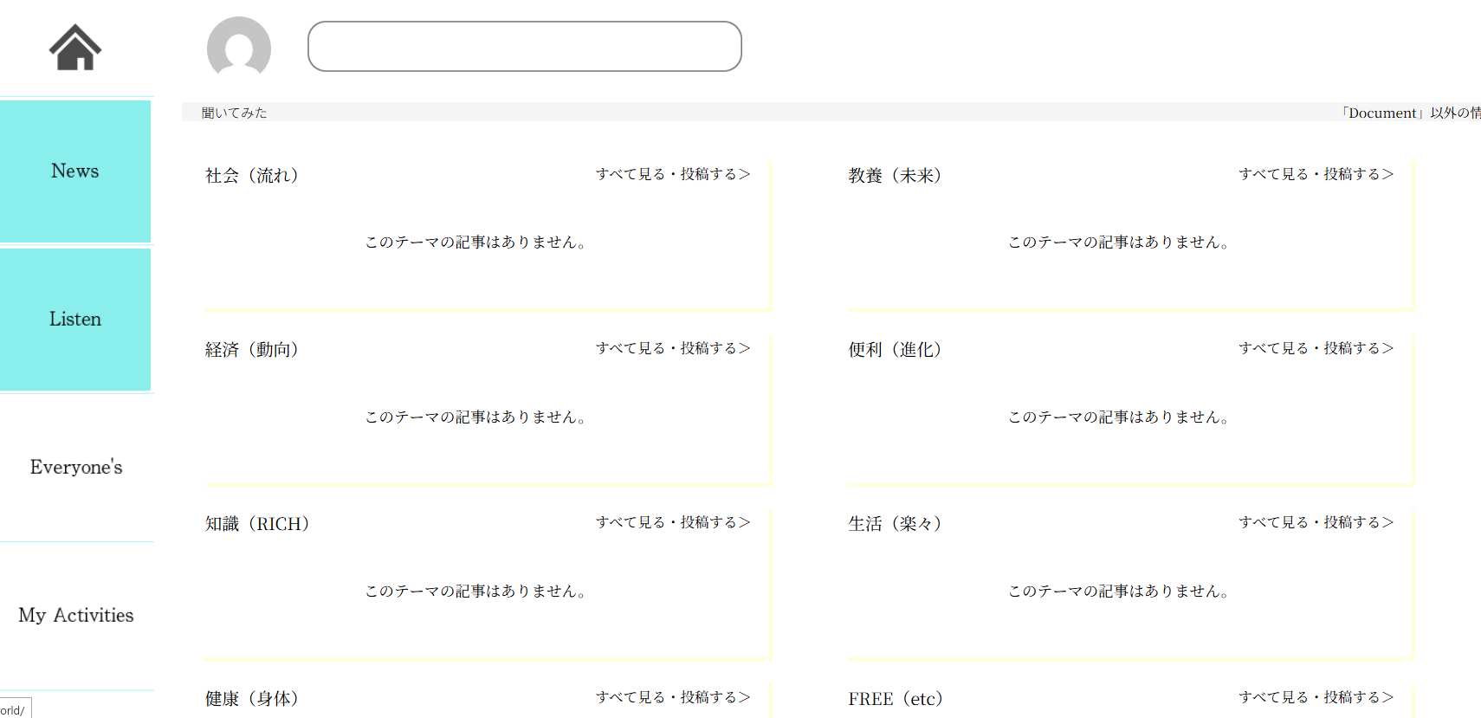Viewport: 1481px width, 718px height.
Task: Click the 知識（RICH） section heading
Action: click(258, 524)
